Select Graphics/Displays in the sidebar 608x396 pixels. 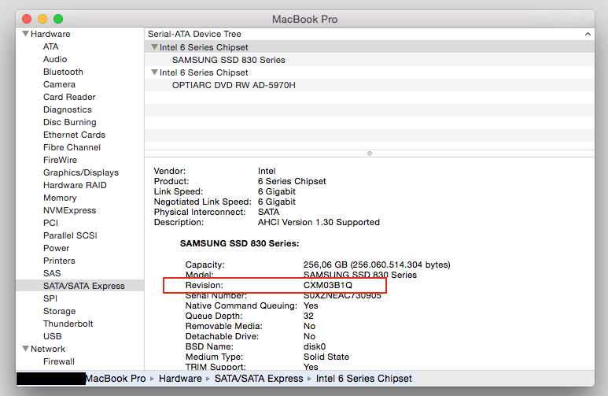[x=81, y=172]
